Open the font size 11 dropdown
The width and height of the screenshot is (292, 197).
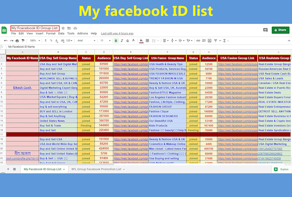tap(105, 40)
